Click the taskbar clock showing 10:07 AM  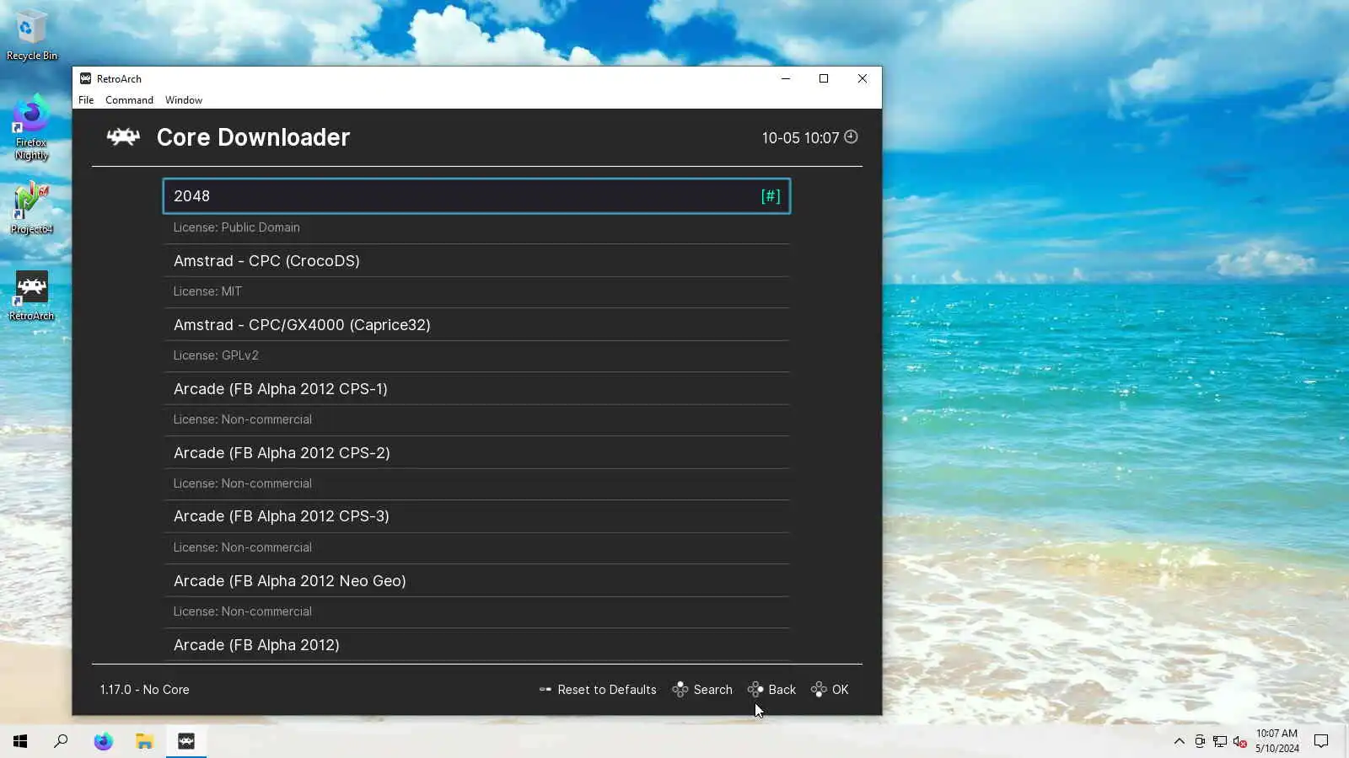pos(1276,741)
